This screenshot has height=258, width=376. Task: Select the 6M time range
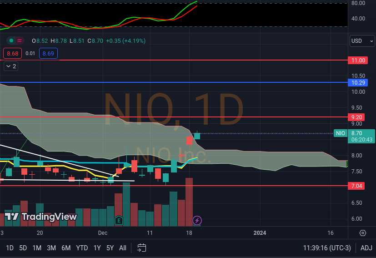pos(66,248)
